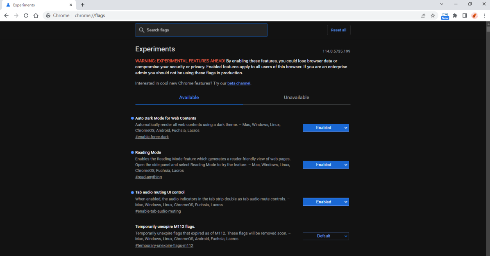The image size is (490, 256).
Task: Select the Available tab
Action: point(189,98)
